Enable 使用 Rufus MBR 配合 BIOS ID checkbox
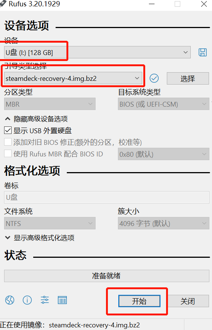This screenshot has height=330, width=212. pos(8,154)
